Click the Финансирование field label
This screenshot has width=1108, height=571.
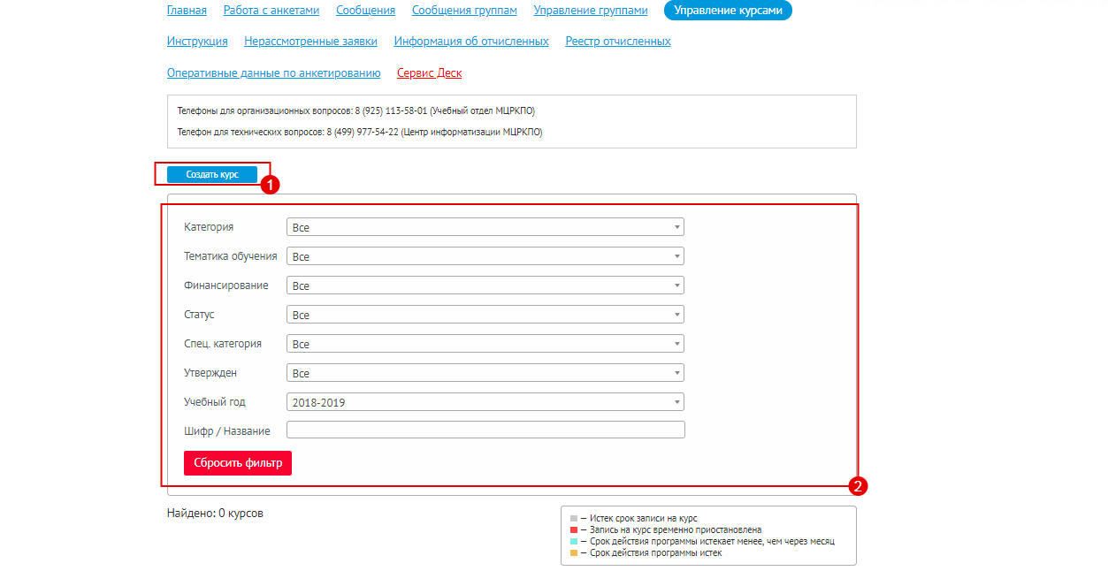pos(226,285)
